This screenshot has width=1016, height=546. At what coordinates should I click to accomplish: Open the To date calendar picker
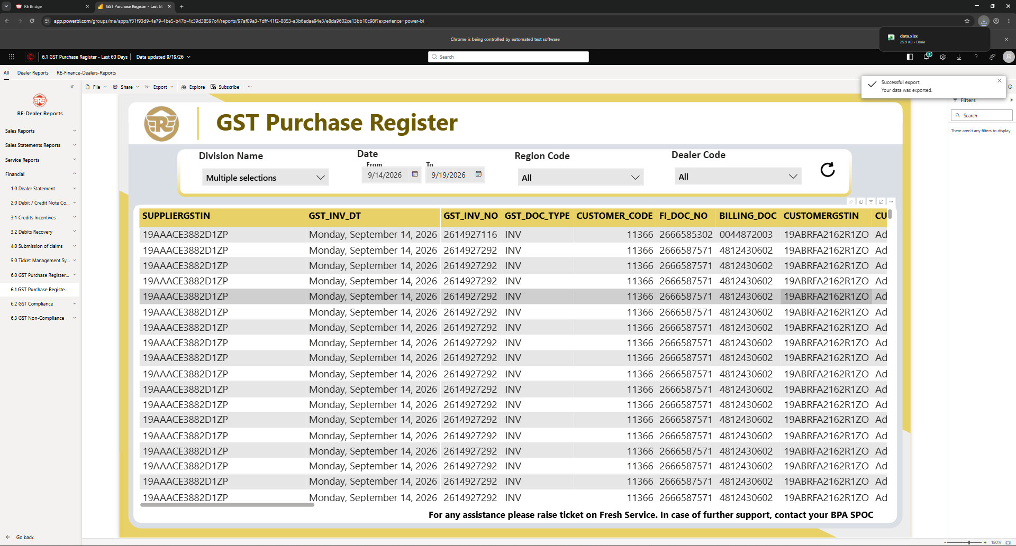click(x=478, y=174)
